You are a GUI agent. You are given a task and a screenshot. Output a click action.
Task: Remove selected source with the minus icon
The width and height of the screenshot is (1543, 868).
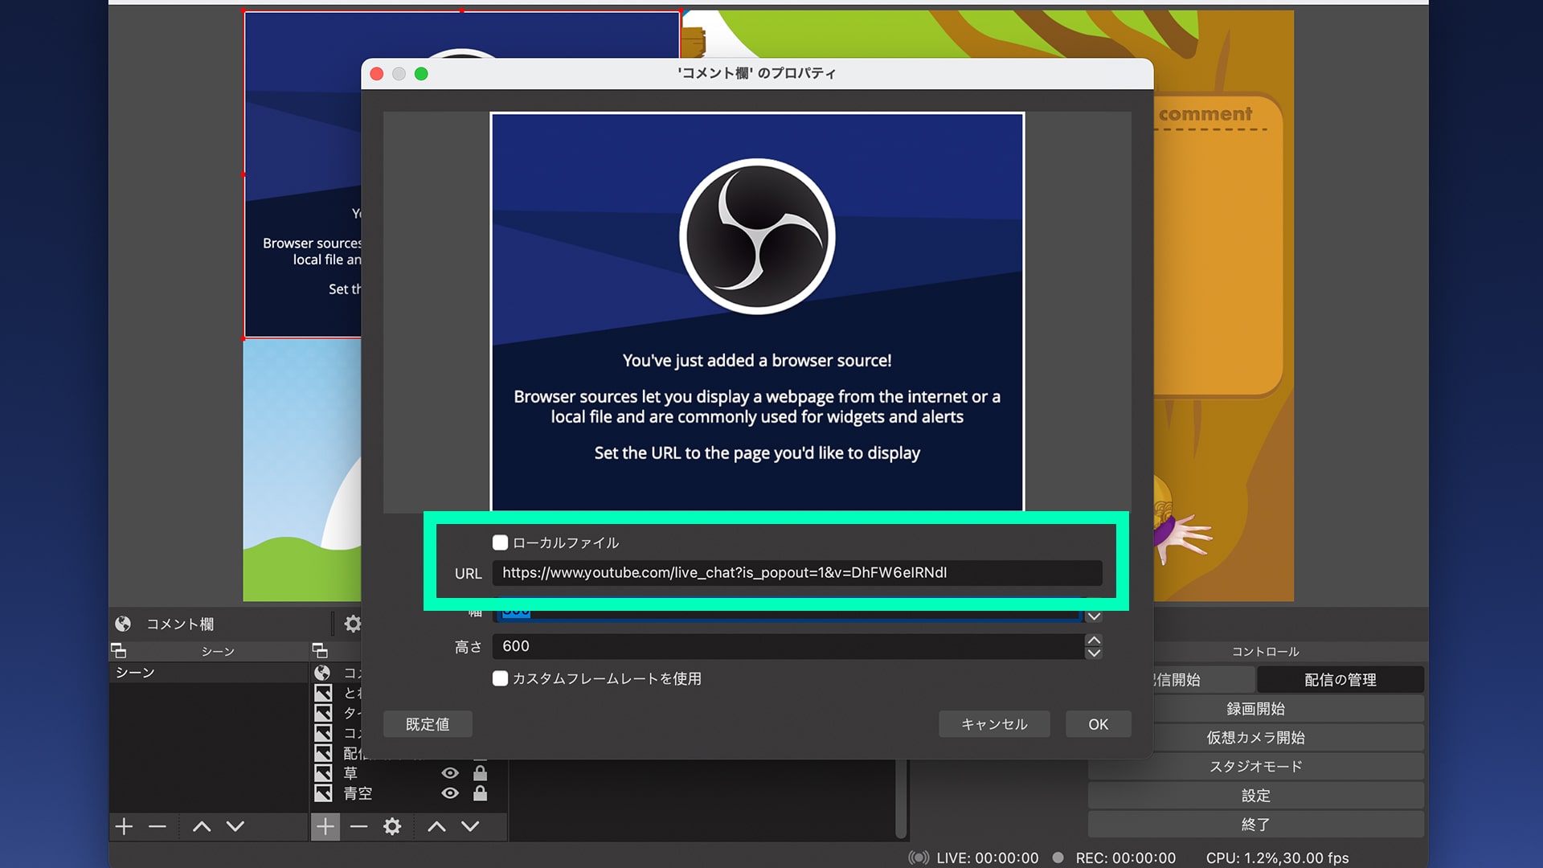click(358, 826)
